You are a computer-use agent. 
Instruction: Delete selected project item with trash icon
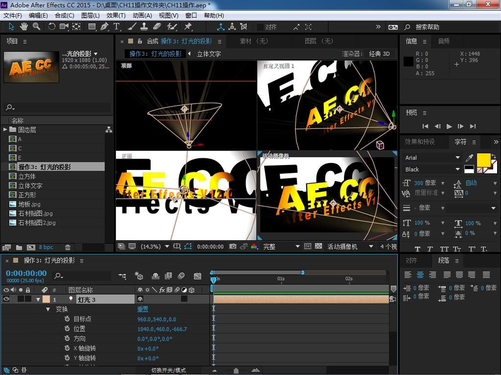tap(68, 248)
